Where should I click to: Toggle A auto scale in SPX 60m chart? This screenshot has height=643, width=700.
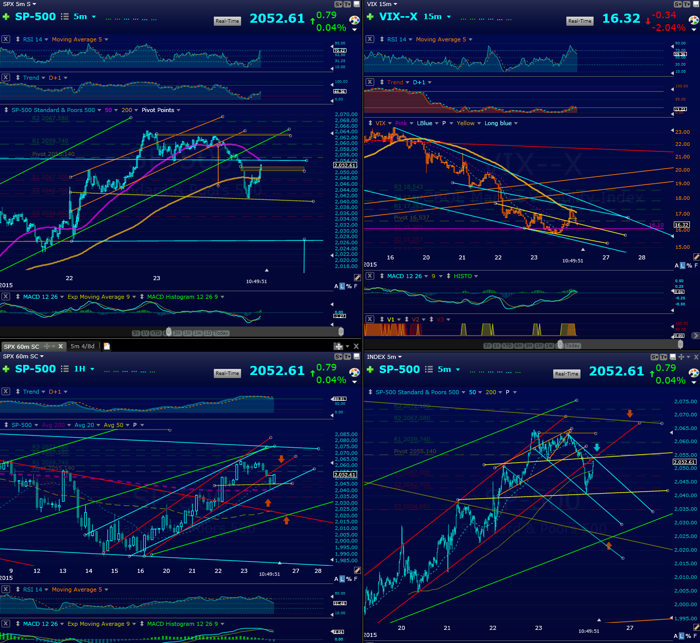336,579
